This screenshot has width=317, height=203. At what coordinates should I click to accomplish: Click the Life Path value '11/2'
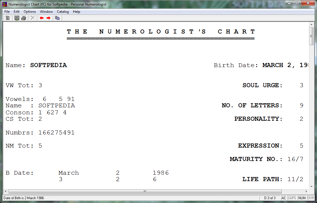click(x=295, y=179)
